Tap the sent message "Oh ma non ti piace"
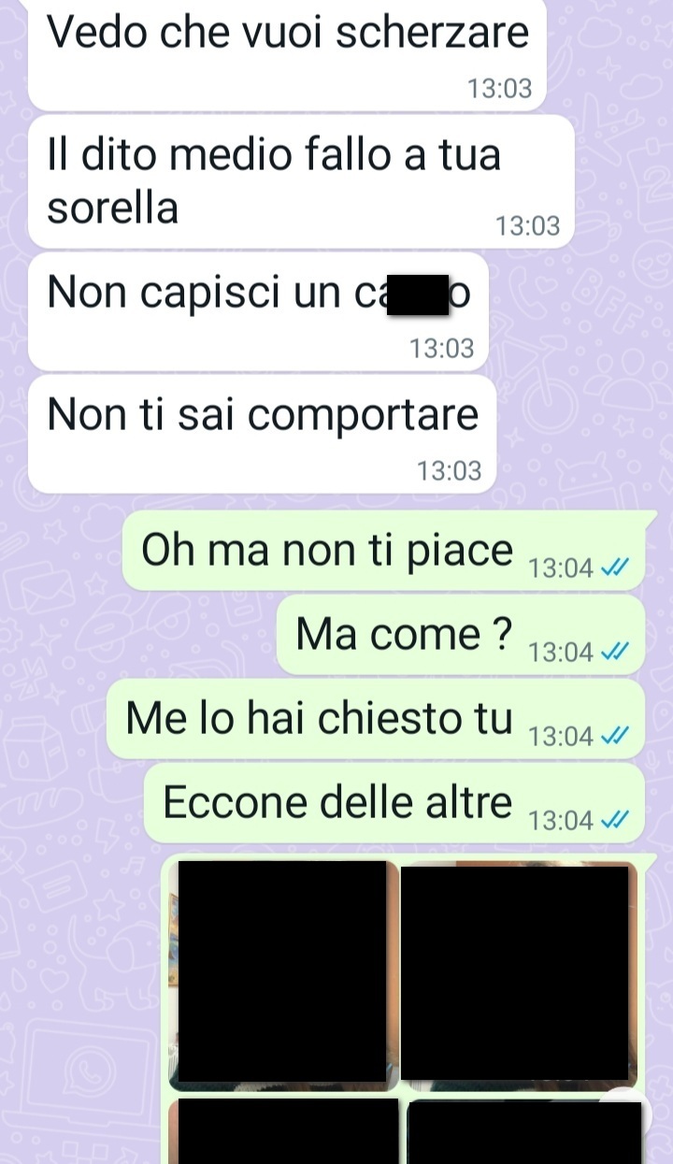The image size is (673, 1164). click(x=384, y=551)
